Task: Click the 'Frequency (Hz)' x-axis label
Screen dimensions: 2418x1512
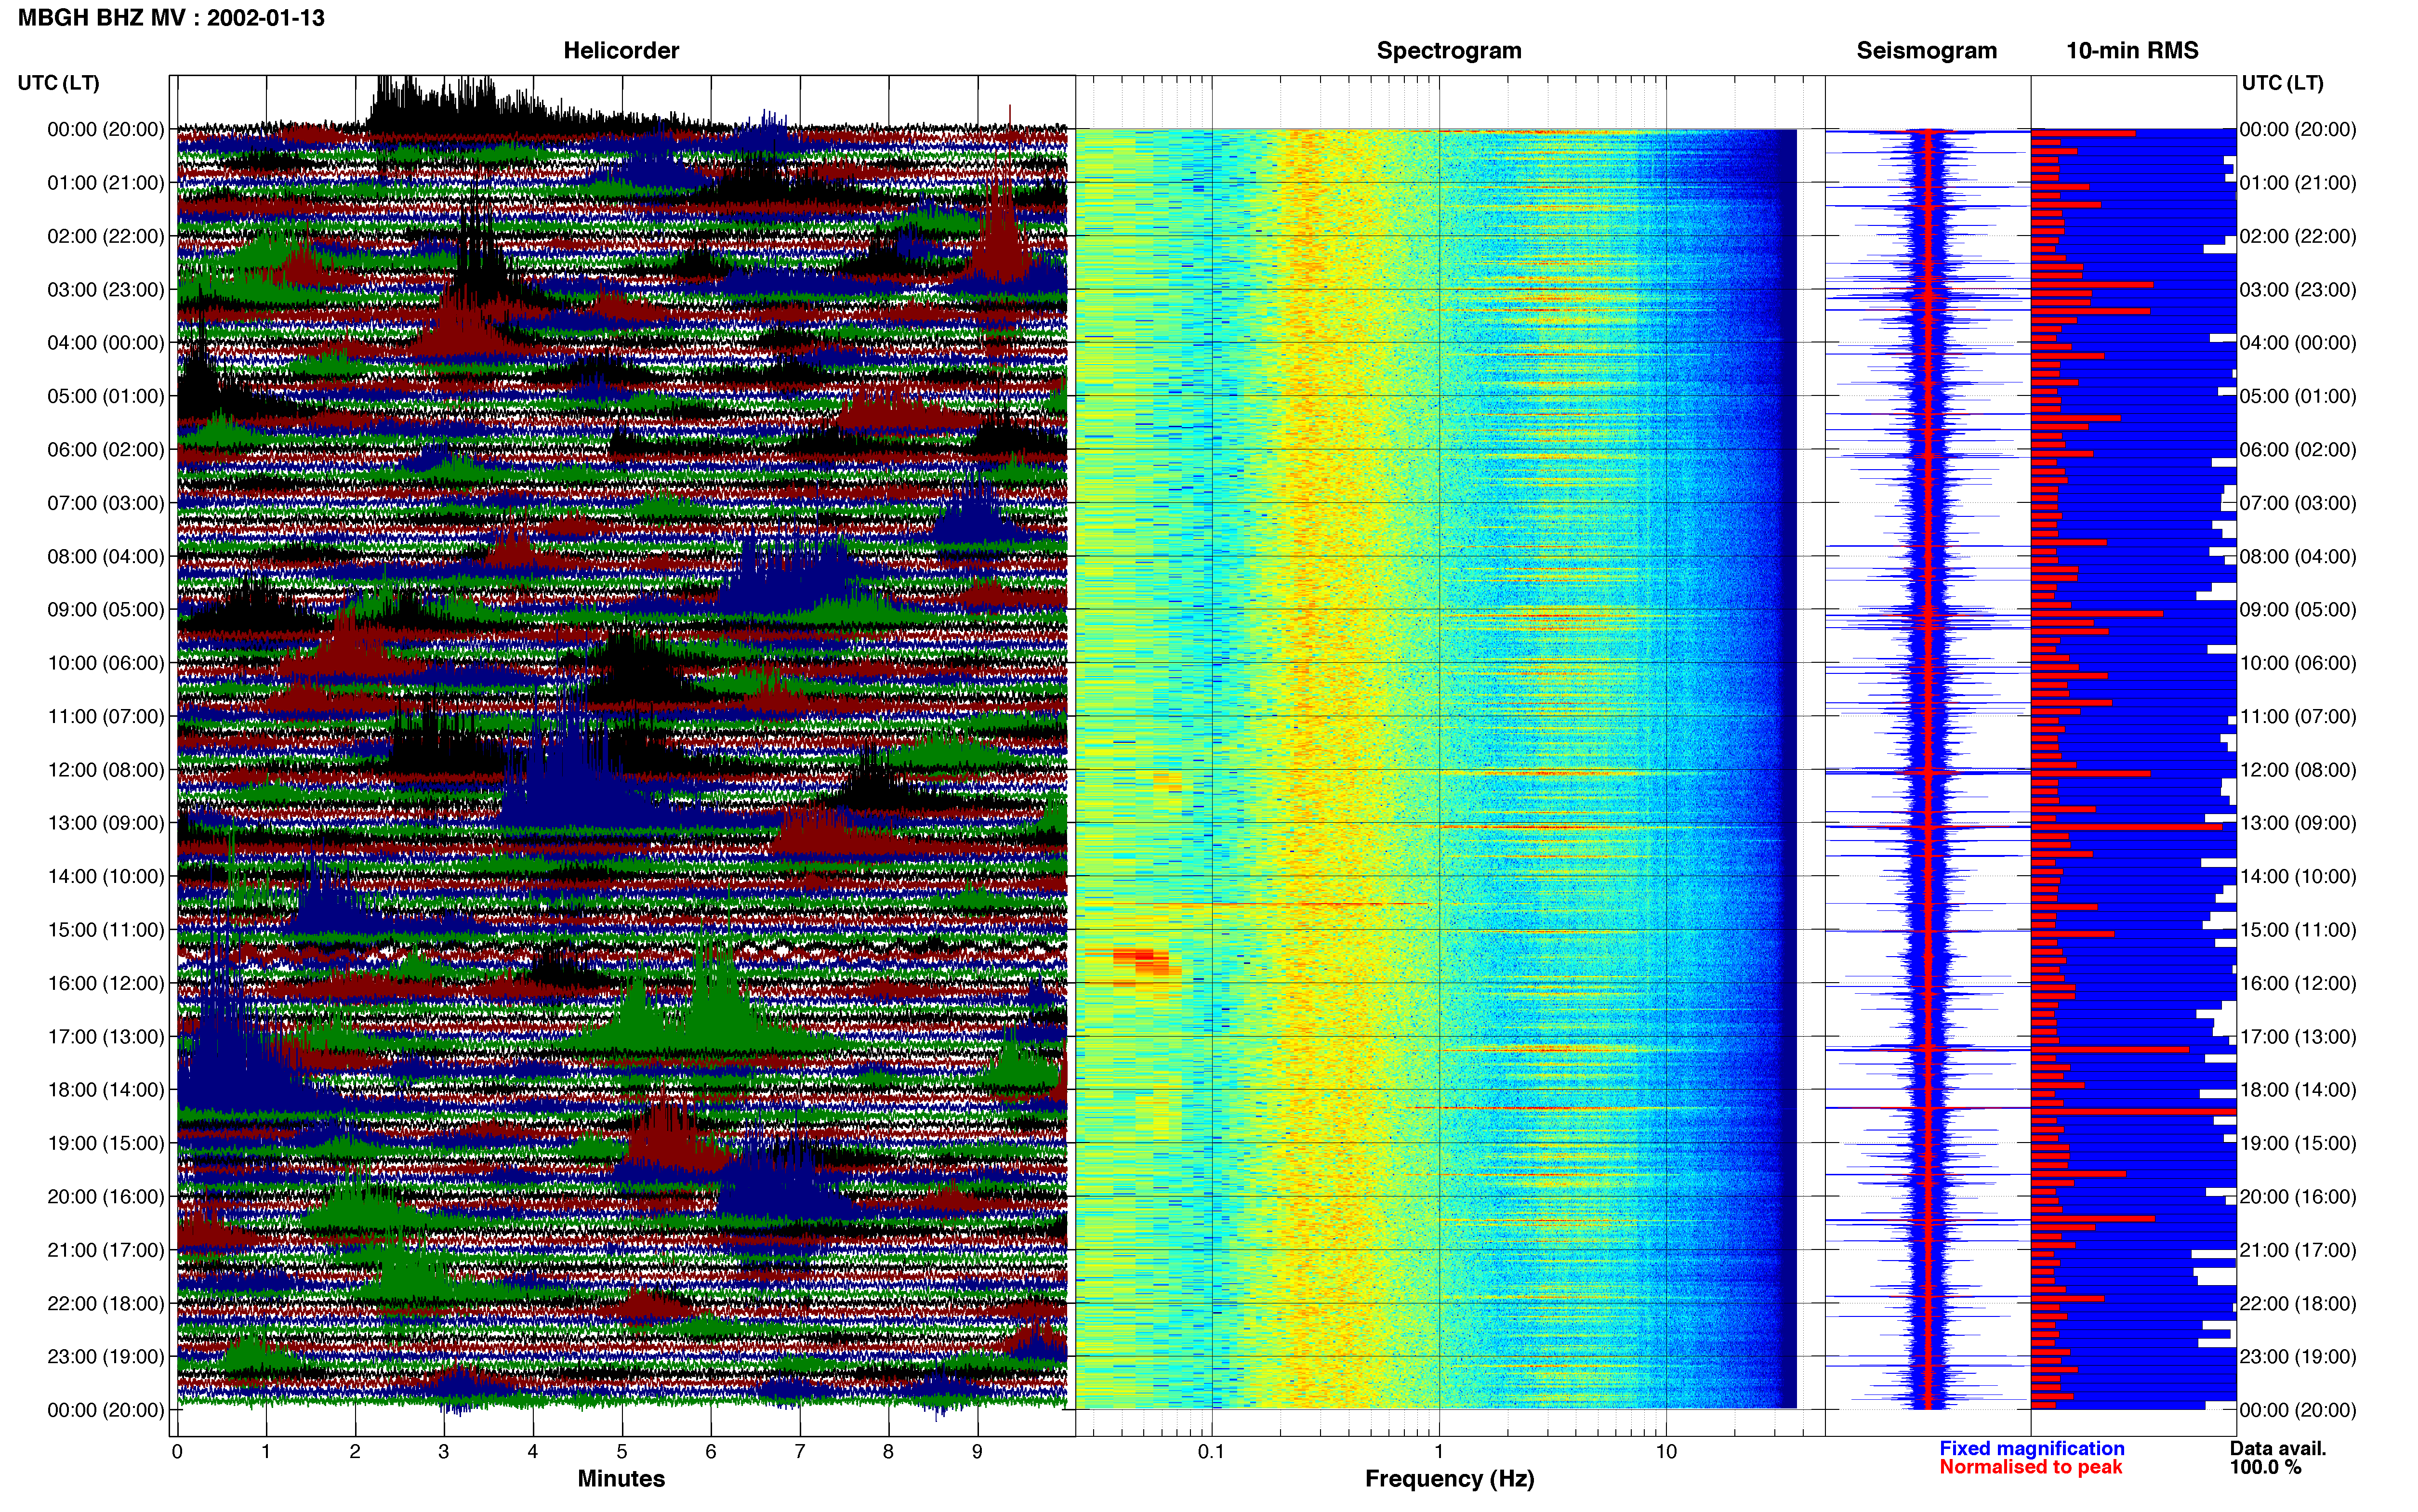Action: (1449, 1479)
